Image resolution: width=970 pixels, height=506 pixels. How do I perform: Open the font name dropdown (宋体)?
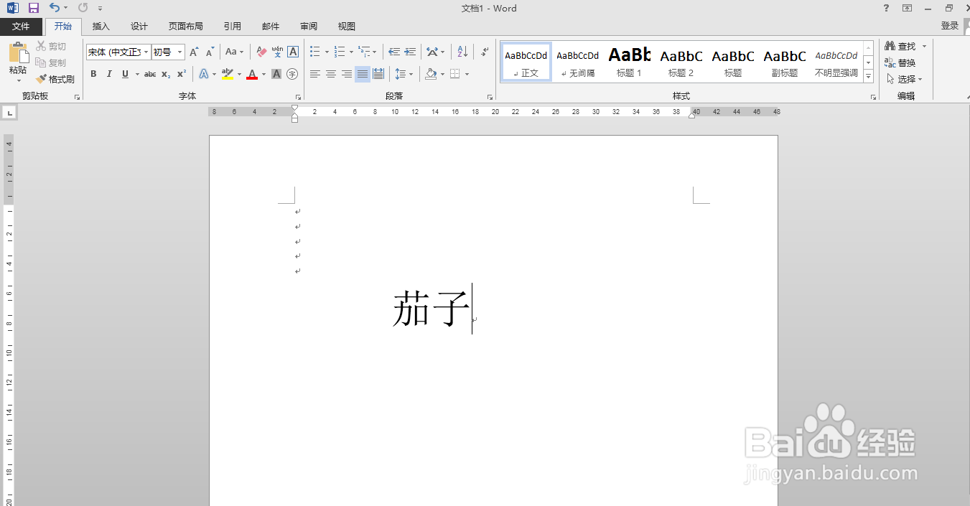[146, 52]
